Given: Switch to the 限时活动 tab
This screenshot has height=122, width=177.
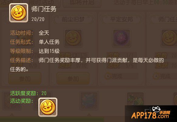Looking at the screenshot, I should point(42,2).
